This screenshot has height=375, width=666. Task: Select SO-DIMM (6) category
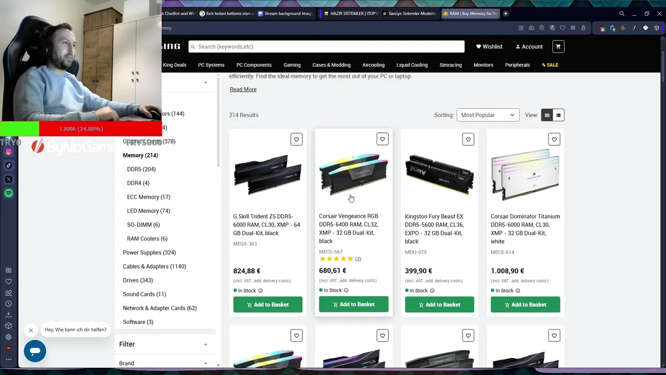pyautogui.click(x=144, y=225)
